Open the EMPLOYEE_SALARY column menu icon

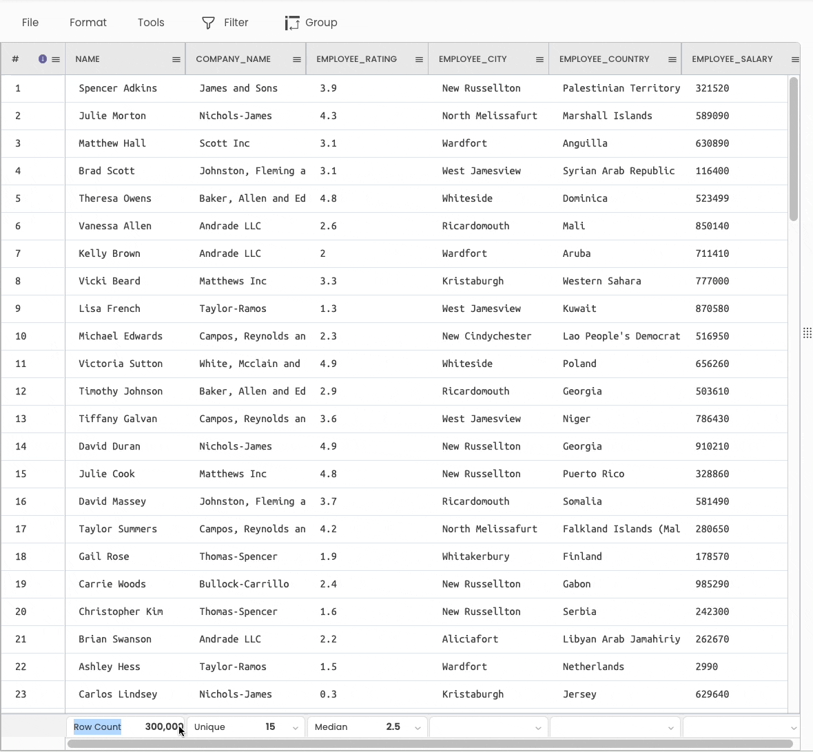tap(794, 60)
